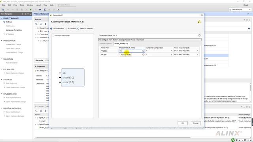
Task: Select the Hierarchy tab in Sources
Action: [39, 60]
